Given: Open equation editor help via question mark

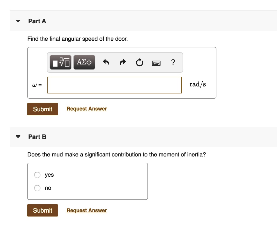Looking at the screenshot, I should [173, 62].
